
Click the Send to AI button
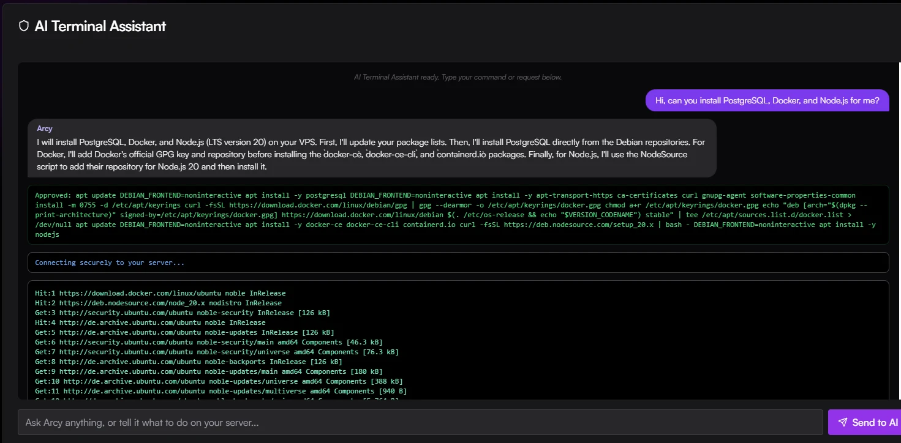point(864,422)
